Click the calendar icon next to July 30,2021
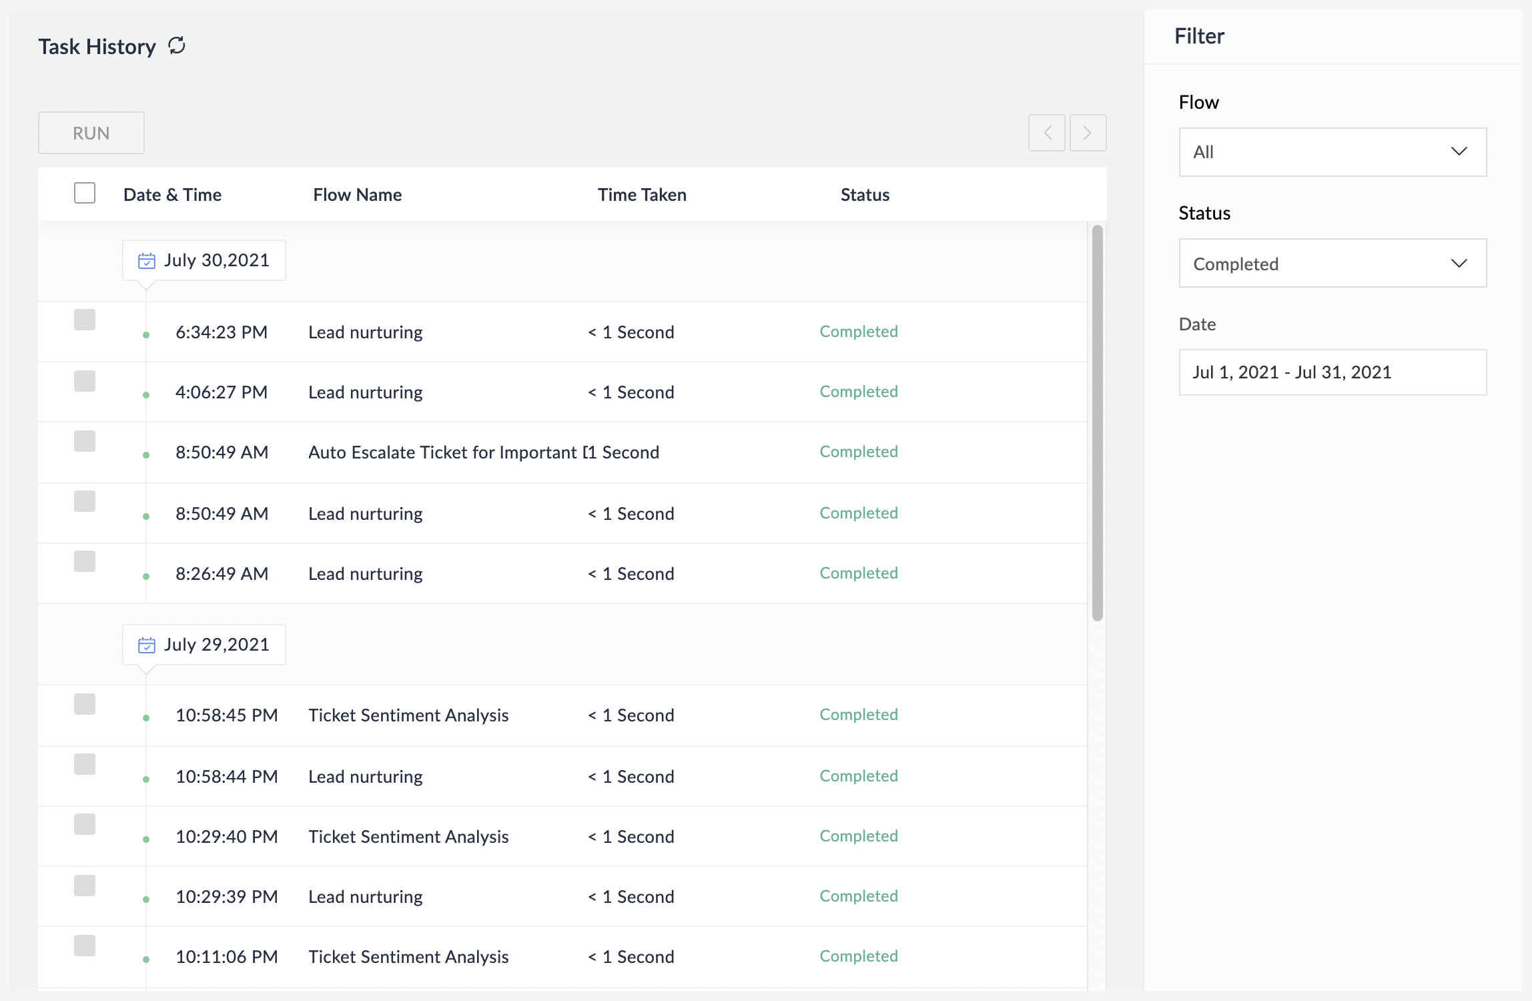 148,260
